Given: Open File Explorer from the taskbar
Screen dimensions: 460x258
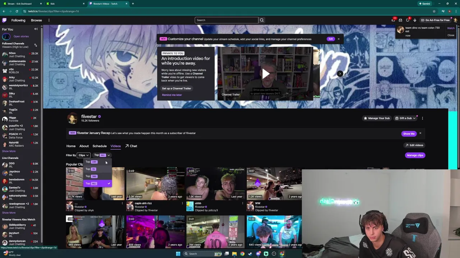Looking at the screenshot, I should [x=234, y=254].
